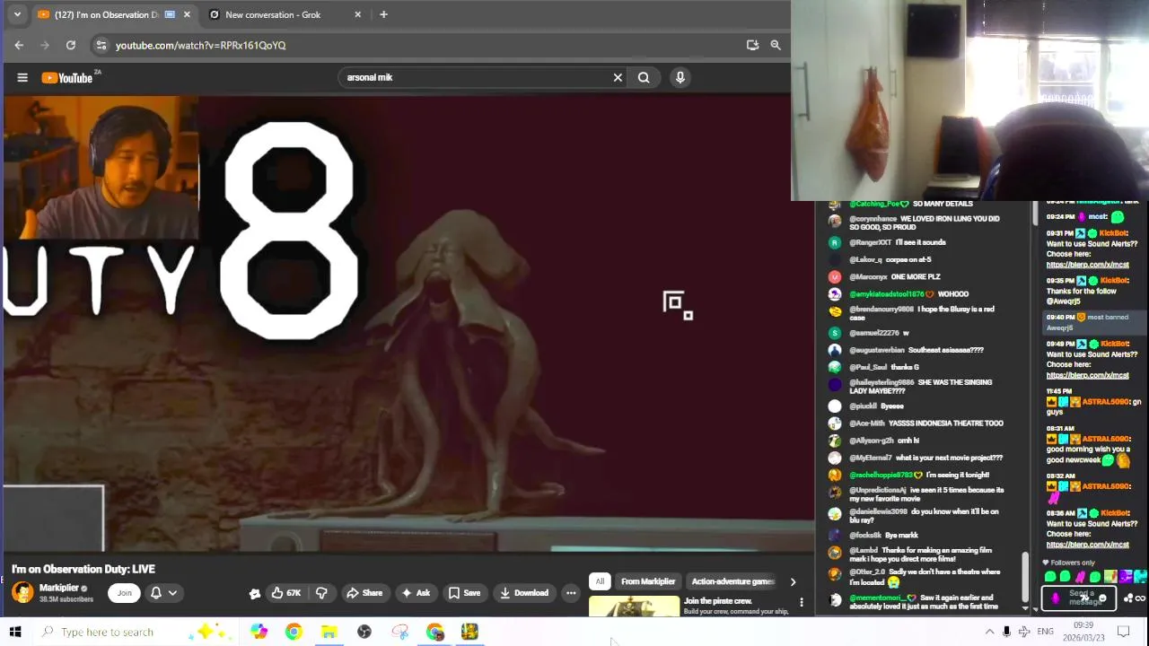Show hidden system tray icons
Image resolution: width=1149 pixels, height=646 pixels.
coord(989,632)
